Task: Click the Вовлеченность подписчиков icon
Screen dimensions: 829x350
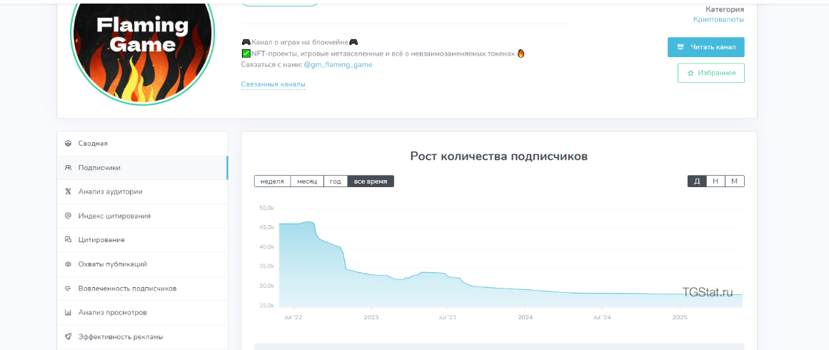Action: coord(68,288)
